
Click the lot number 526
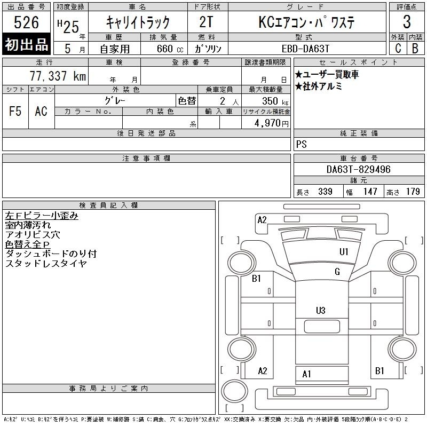(27, 22)
